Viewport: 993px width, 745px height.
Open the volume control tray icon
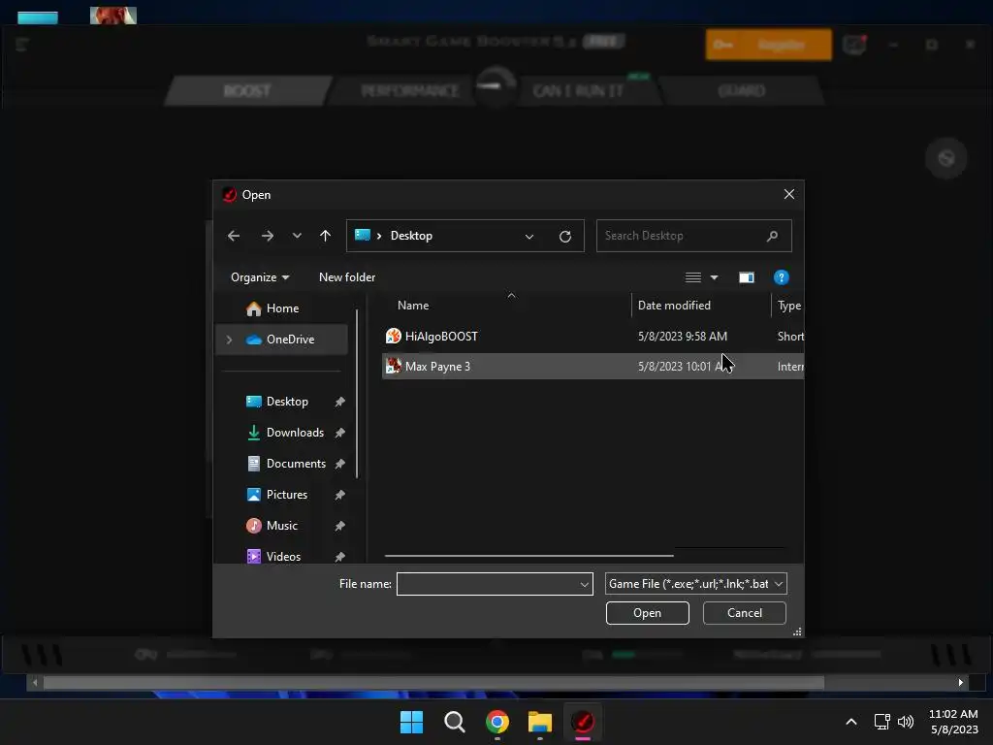point(906,722)
